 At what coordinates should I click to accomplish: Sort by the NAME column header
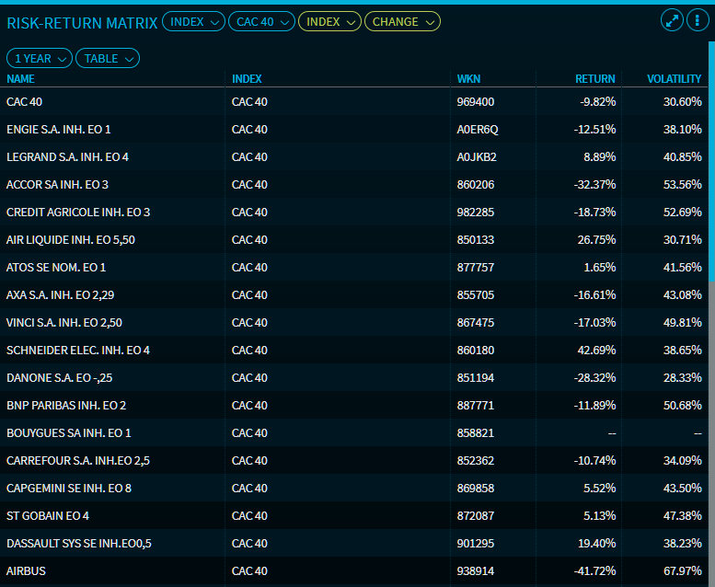(x=20, y=79)
